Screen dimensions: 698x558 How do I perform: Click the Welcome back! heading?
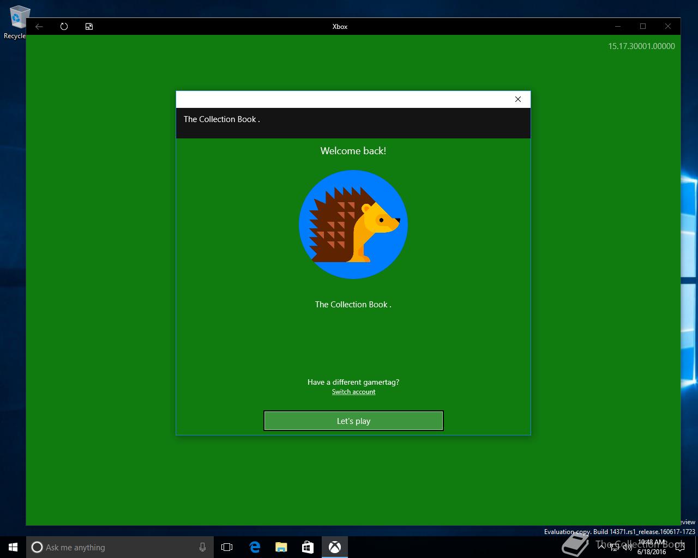[x=353, y=151]
